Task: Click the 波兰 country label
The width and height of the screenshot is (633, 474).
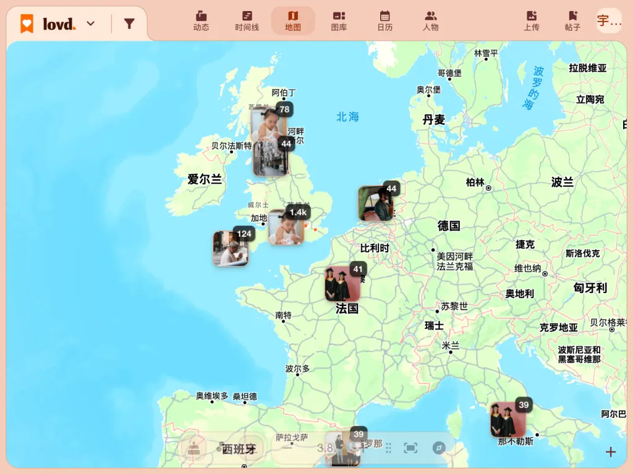Action: [x=563, y=182]
